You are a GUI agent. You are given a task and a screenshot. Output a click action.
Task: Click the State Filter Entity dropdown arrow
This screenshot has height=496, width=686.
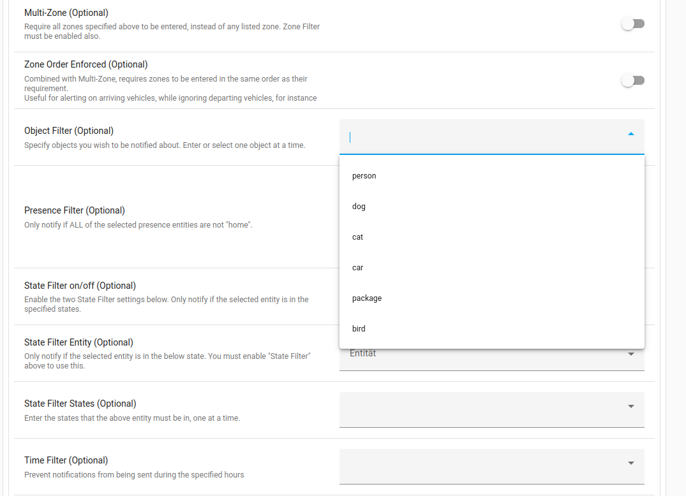pyautogui.click(x=630, y=354)
